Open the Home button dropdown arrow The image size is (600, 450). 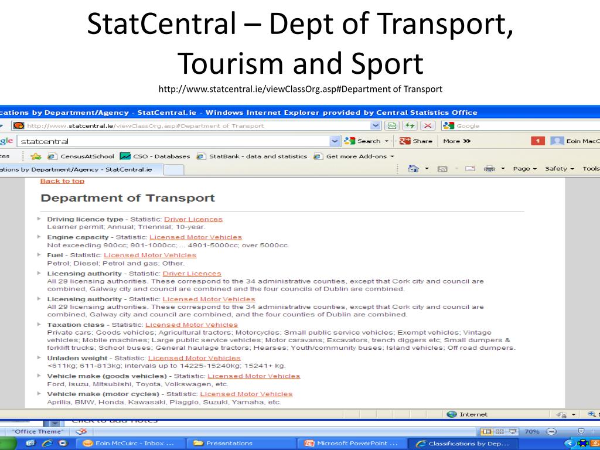427,169
